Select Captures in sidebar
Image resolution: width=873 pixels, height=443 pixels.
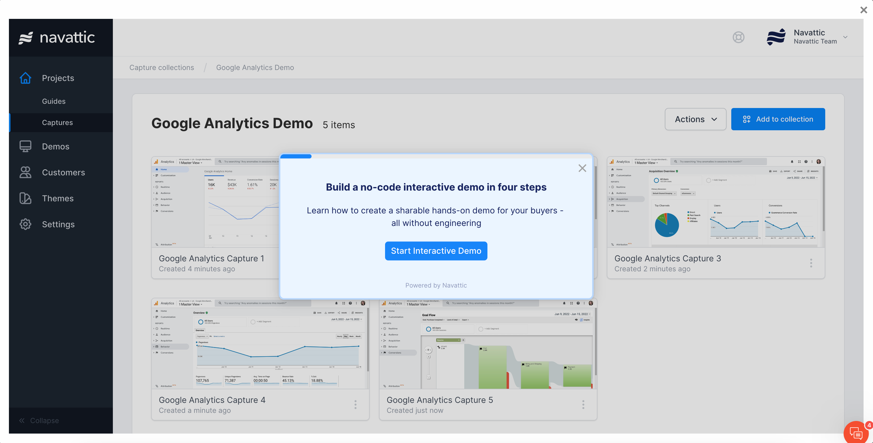point(57,122)
